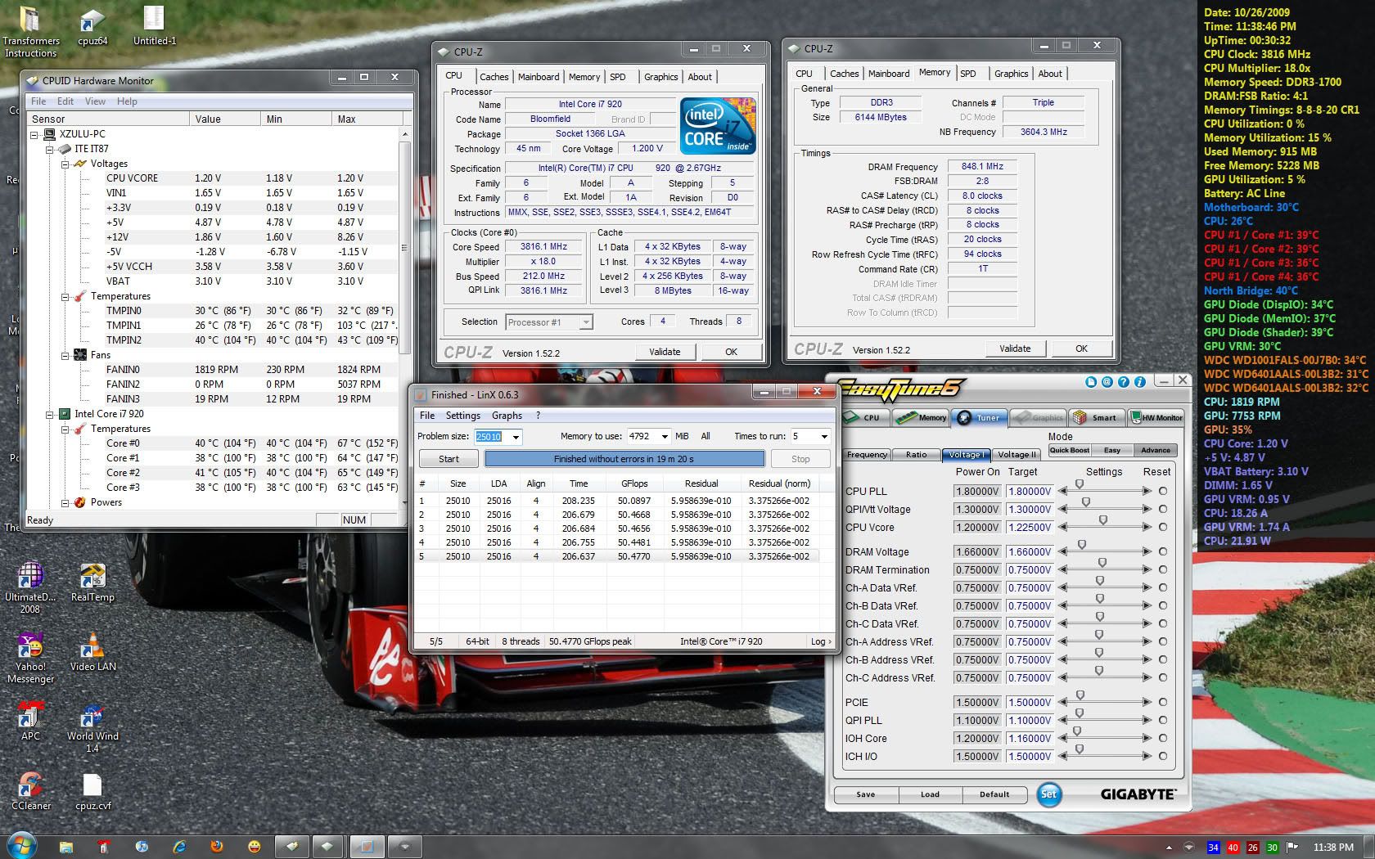Image resolution: width=1375 pixels, height=859 pixels.
Task: Click the round Set button in EasyTune6
Action: pos(1048,794)
